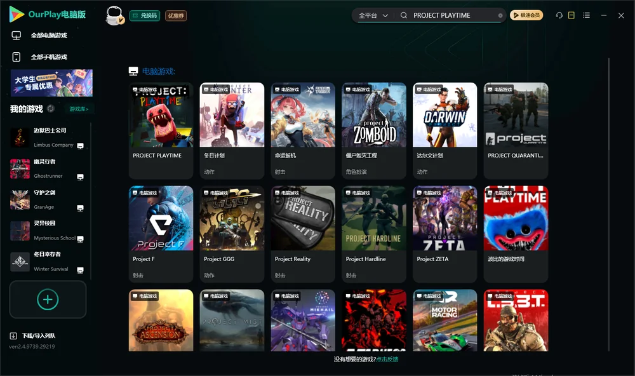Open the Project Reality game cover
Image resolution: width=635 pixels, height=376 pixels.
click(303, 218)
